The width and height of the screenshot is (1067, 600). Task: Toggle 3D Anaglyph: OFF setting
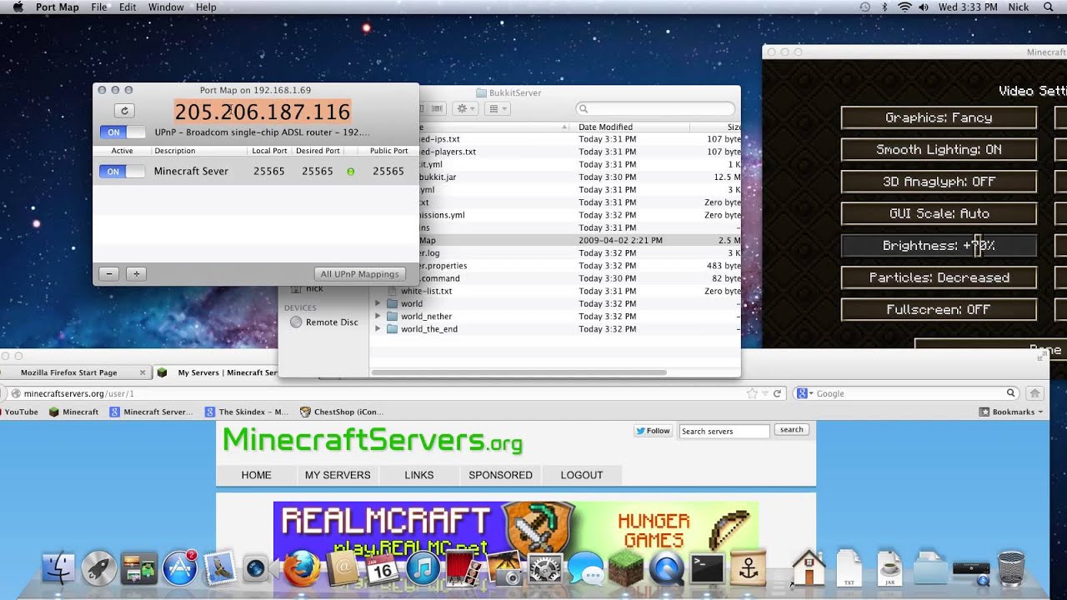pyautogui.click(x=939, y=182)
